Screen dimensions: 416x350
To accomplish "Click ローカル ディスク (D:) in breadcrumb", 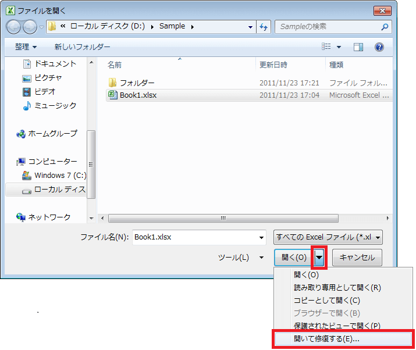I will point(108,26).
